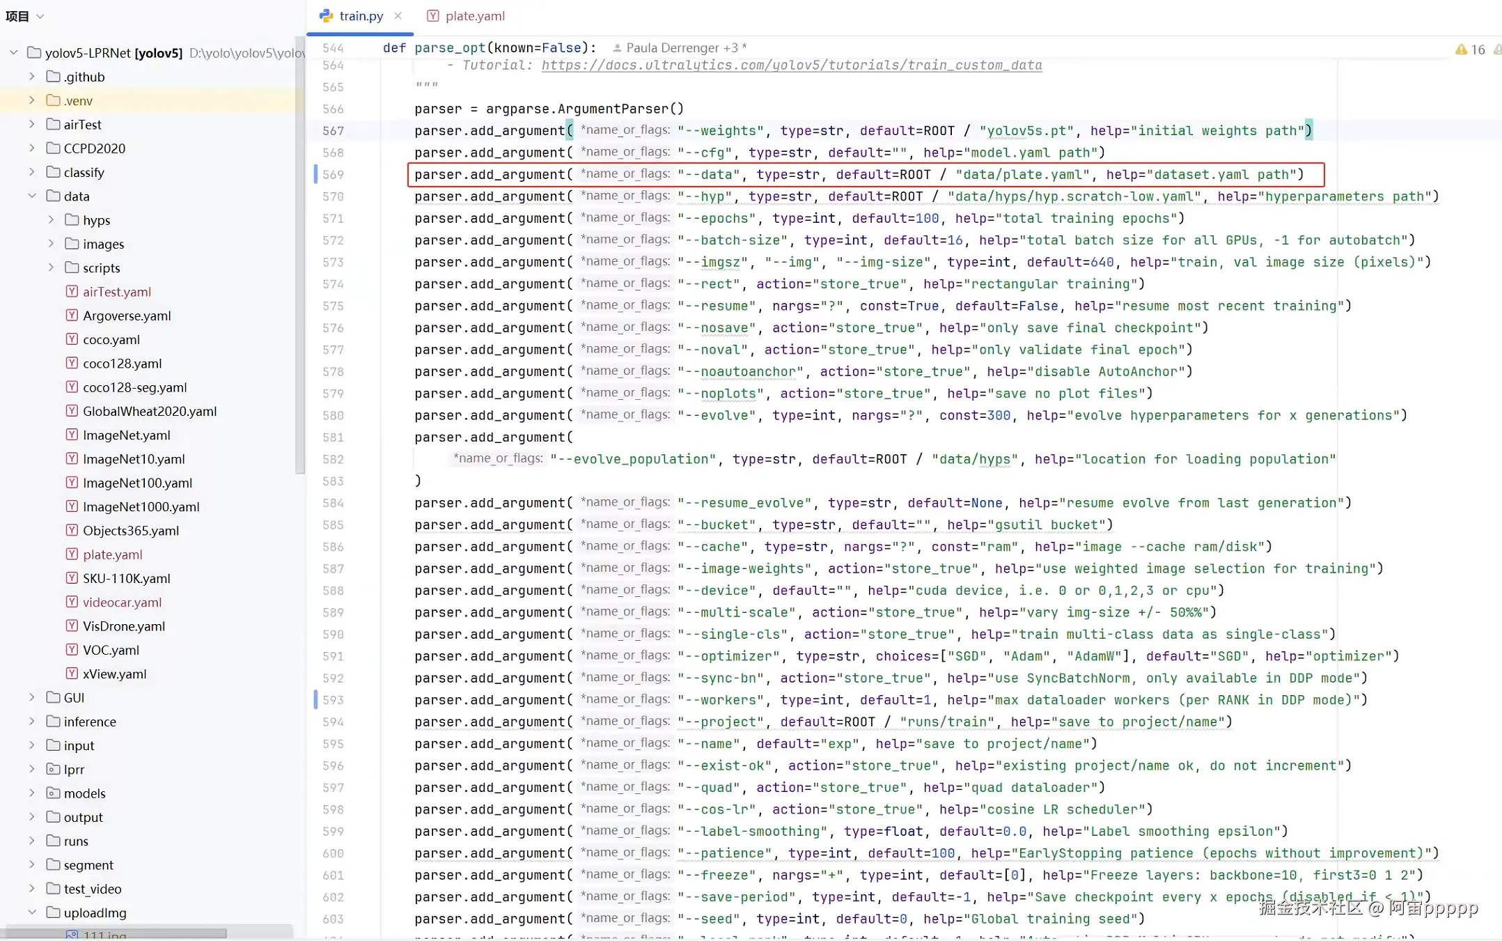1502x941 pixels.
Task: Click the videocar.yaml YAML icon in tree
Action: tap(72, 602)
